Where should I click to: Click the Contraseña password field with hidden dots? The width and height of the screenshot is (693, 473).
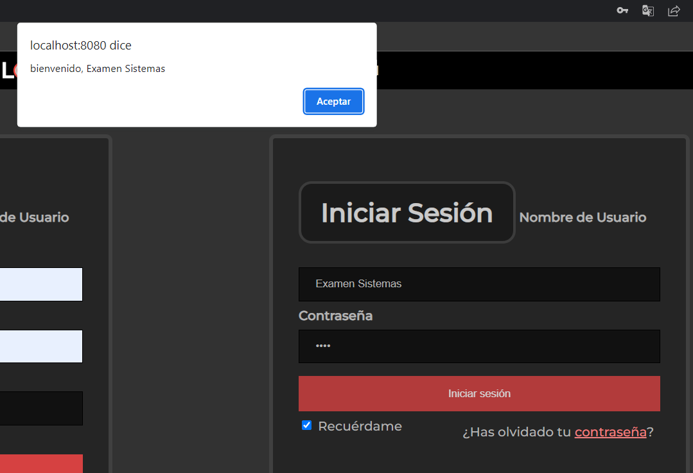[479, 346]
